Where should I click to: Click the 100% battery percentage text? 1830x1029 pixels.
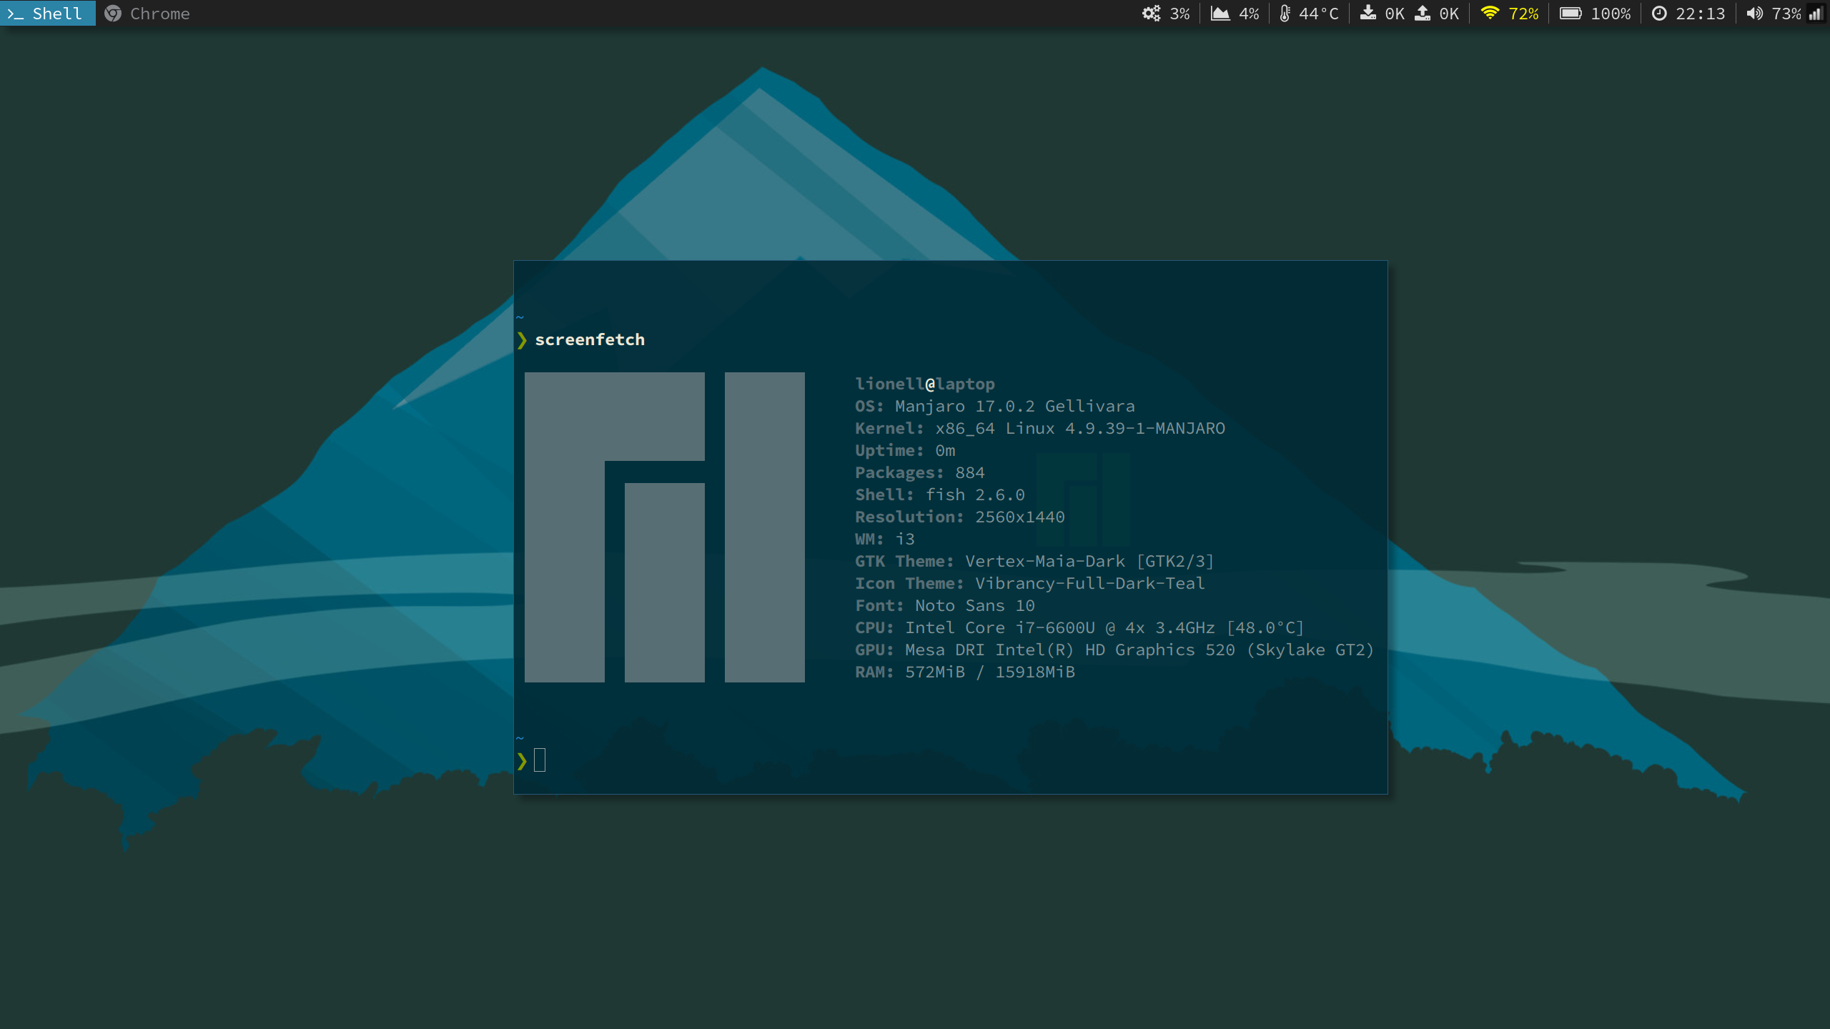[x=1610, y=14]
